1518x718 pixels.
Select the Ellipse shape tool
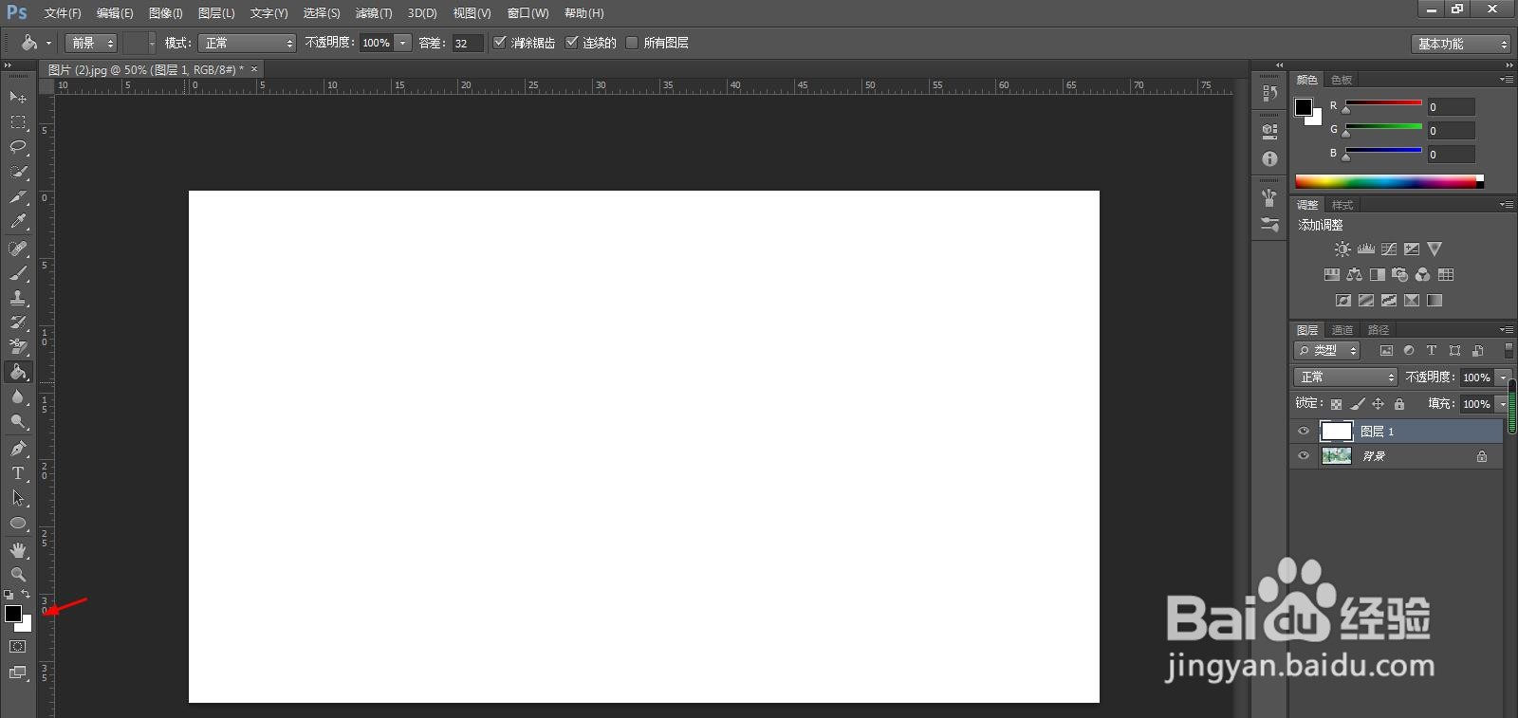pos(18,523)
